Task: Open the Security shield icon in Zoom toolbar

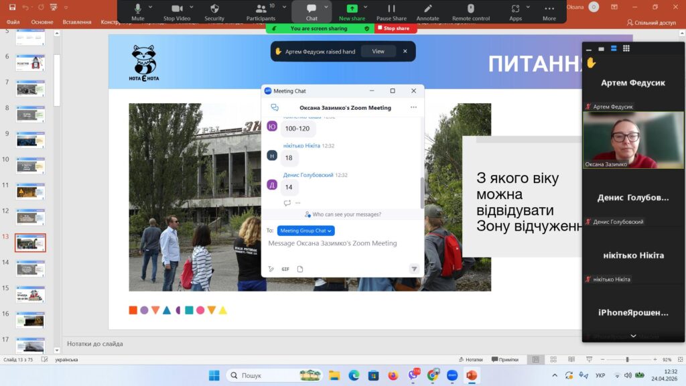Action: pyautogui.click(x=214, y=9)
